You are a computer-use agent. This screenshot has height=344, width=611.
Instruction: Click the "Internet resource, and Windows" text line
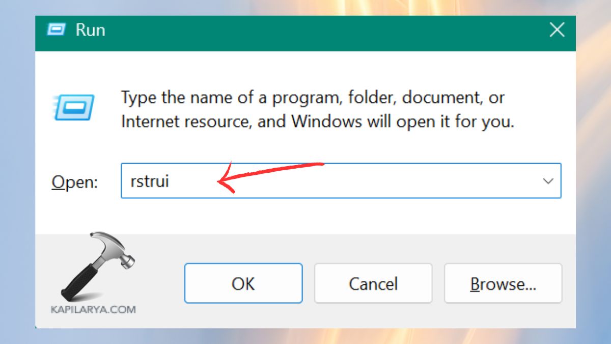point(317,122)
